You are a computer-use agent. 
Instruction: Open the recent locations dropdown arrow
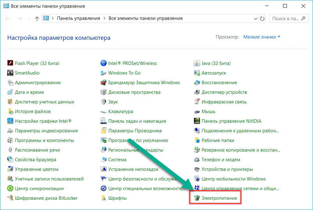29,19
